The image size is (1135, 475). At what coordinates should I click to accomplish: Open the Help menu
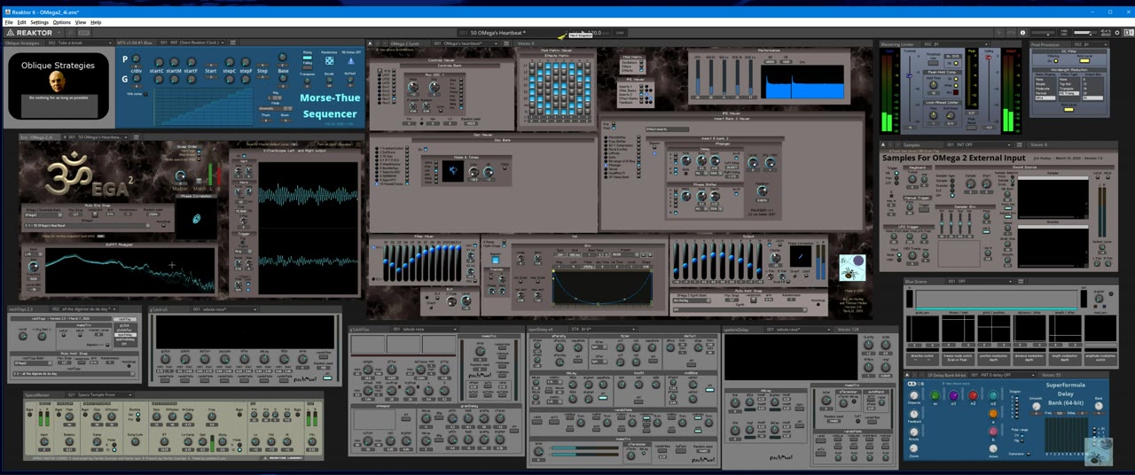pos(96,22)
